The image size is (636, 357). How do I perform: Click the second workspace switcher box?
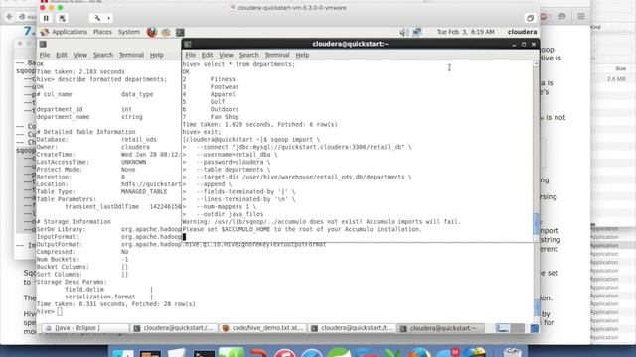[517, 328]
